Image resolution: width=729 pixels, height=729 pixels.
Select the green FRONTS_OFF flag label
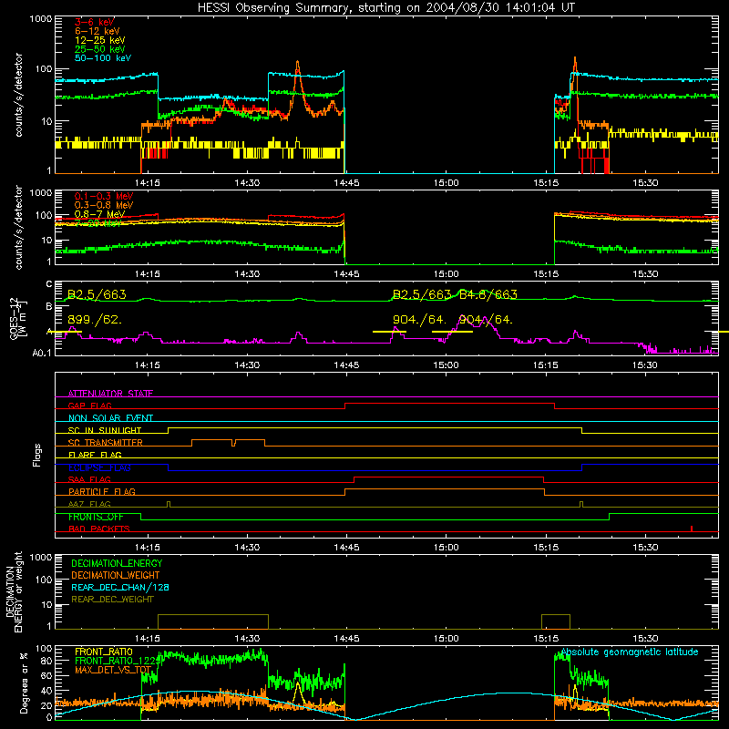(97, 517)
